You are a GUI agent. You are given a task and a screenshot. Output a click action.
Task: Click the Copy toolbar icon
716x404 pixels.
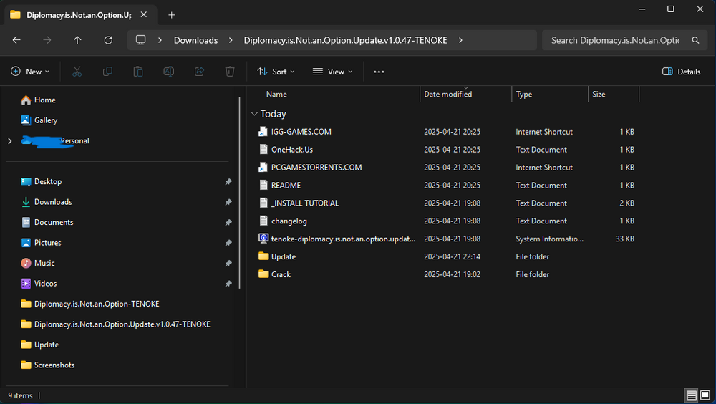107,72
